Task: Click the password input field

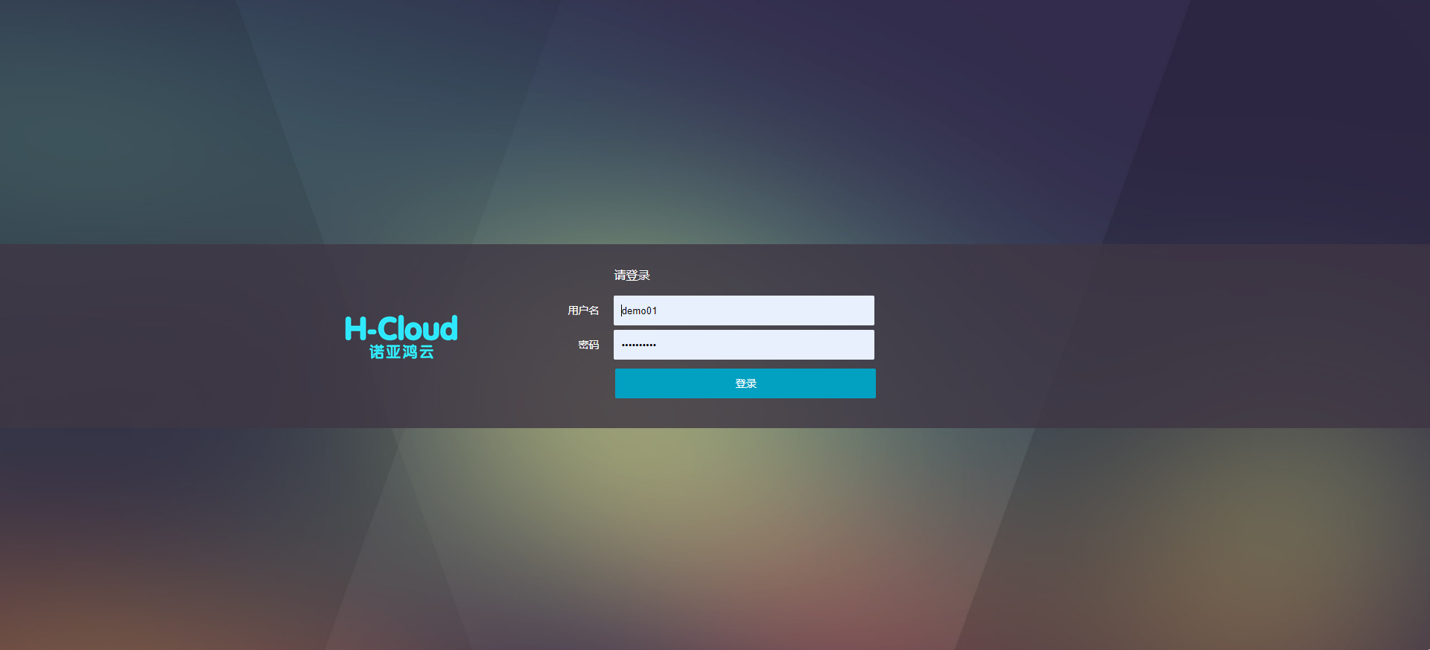Action: (743, 345)
